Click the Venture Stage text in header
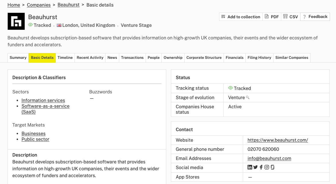Viewport: 336px width, 184px height. [136, 25]
